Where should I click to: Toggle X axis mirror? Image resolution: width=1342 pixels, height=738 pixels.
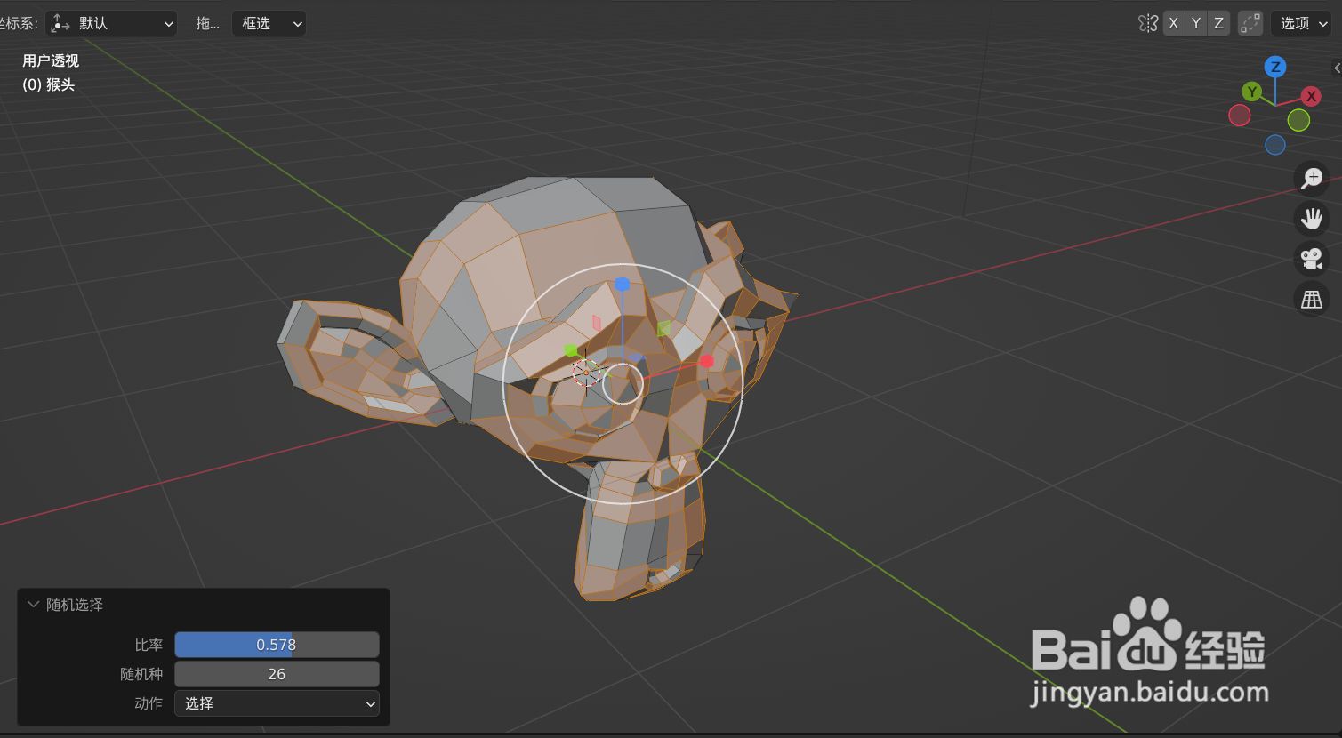coord(1174,23)
